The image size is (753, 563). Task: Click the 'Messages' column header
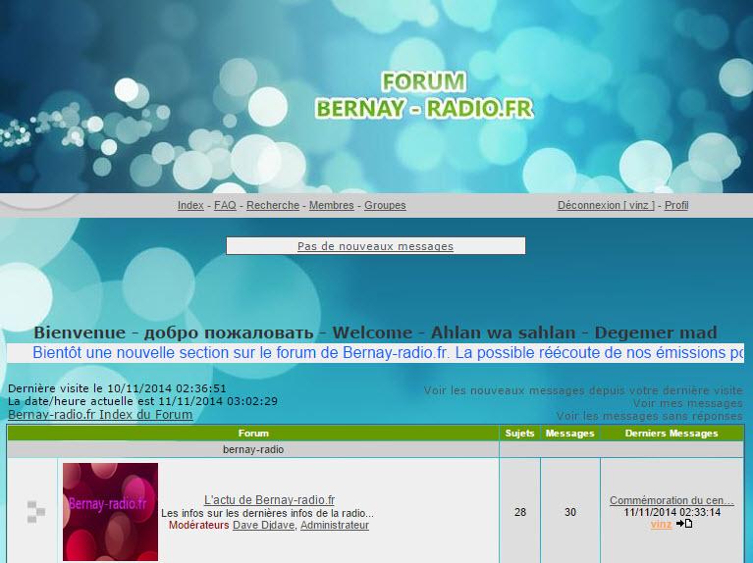(x=570, y=434)
